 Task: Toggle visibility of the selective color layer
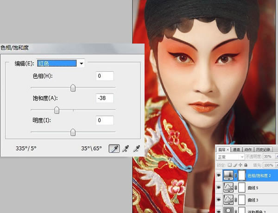[x=219, y=211]
